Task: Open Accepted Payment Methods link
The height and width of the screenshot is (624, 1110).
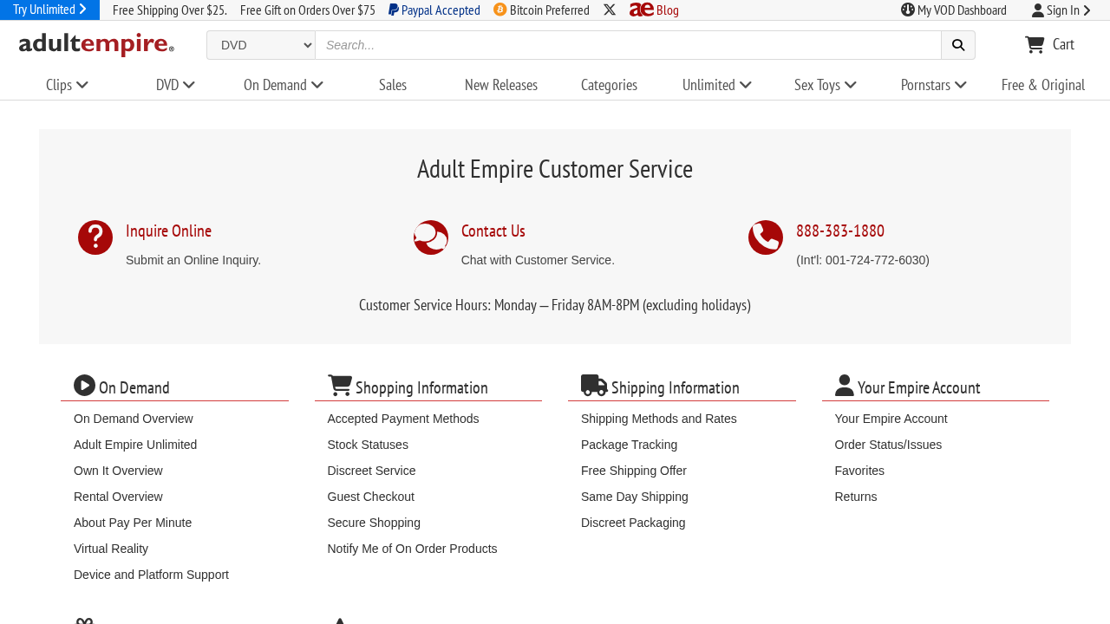Action: pyautogui.click(x=403, y=419)
